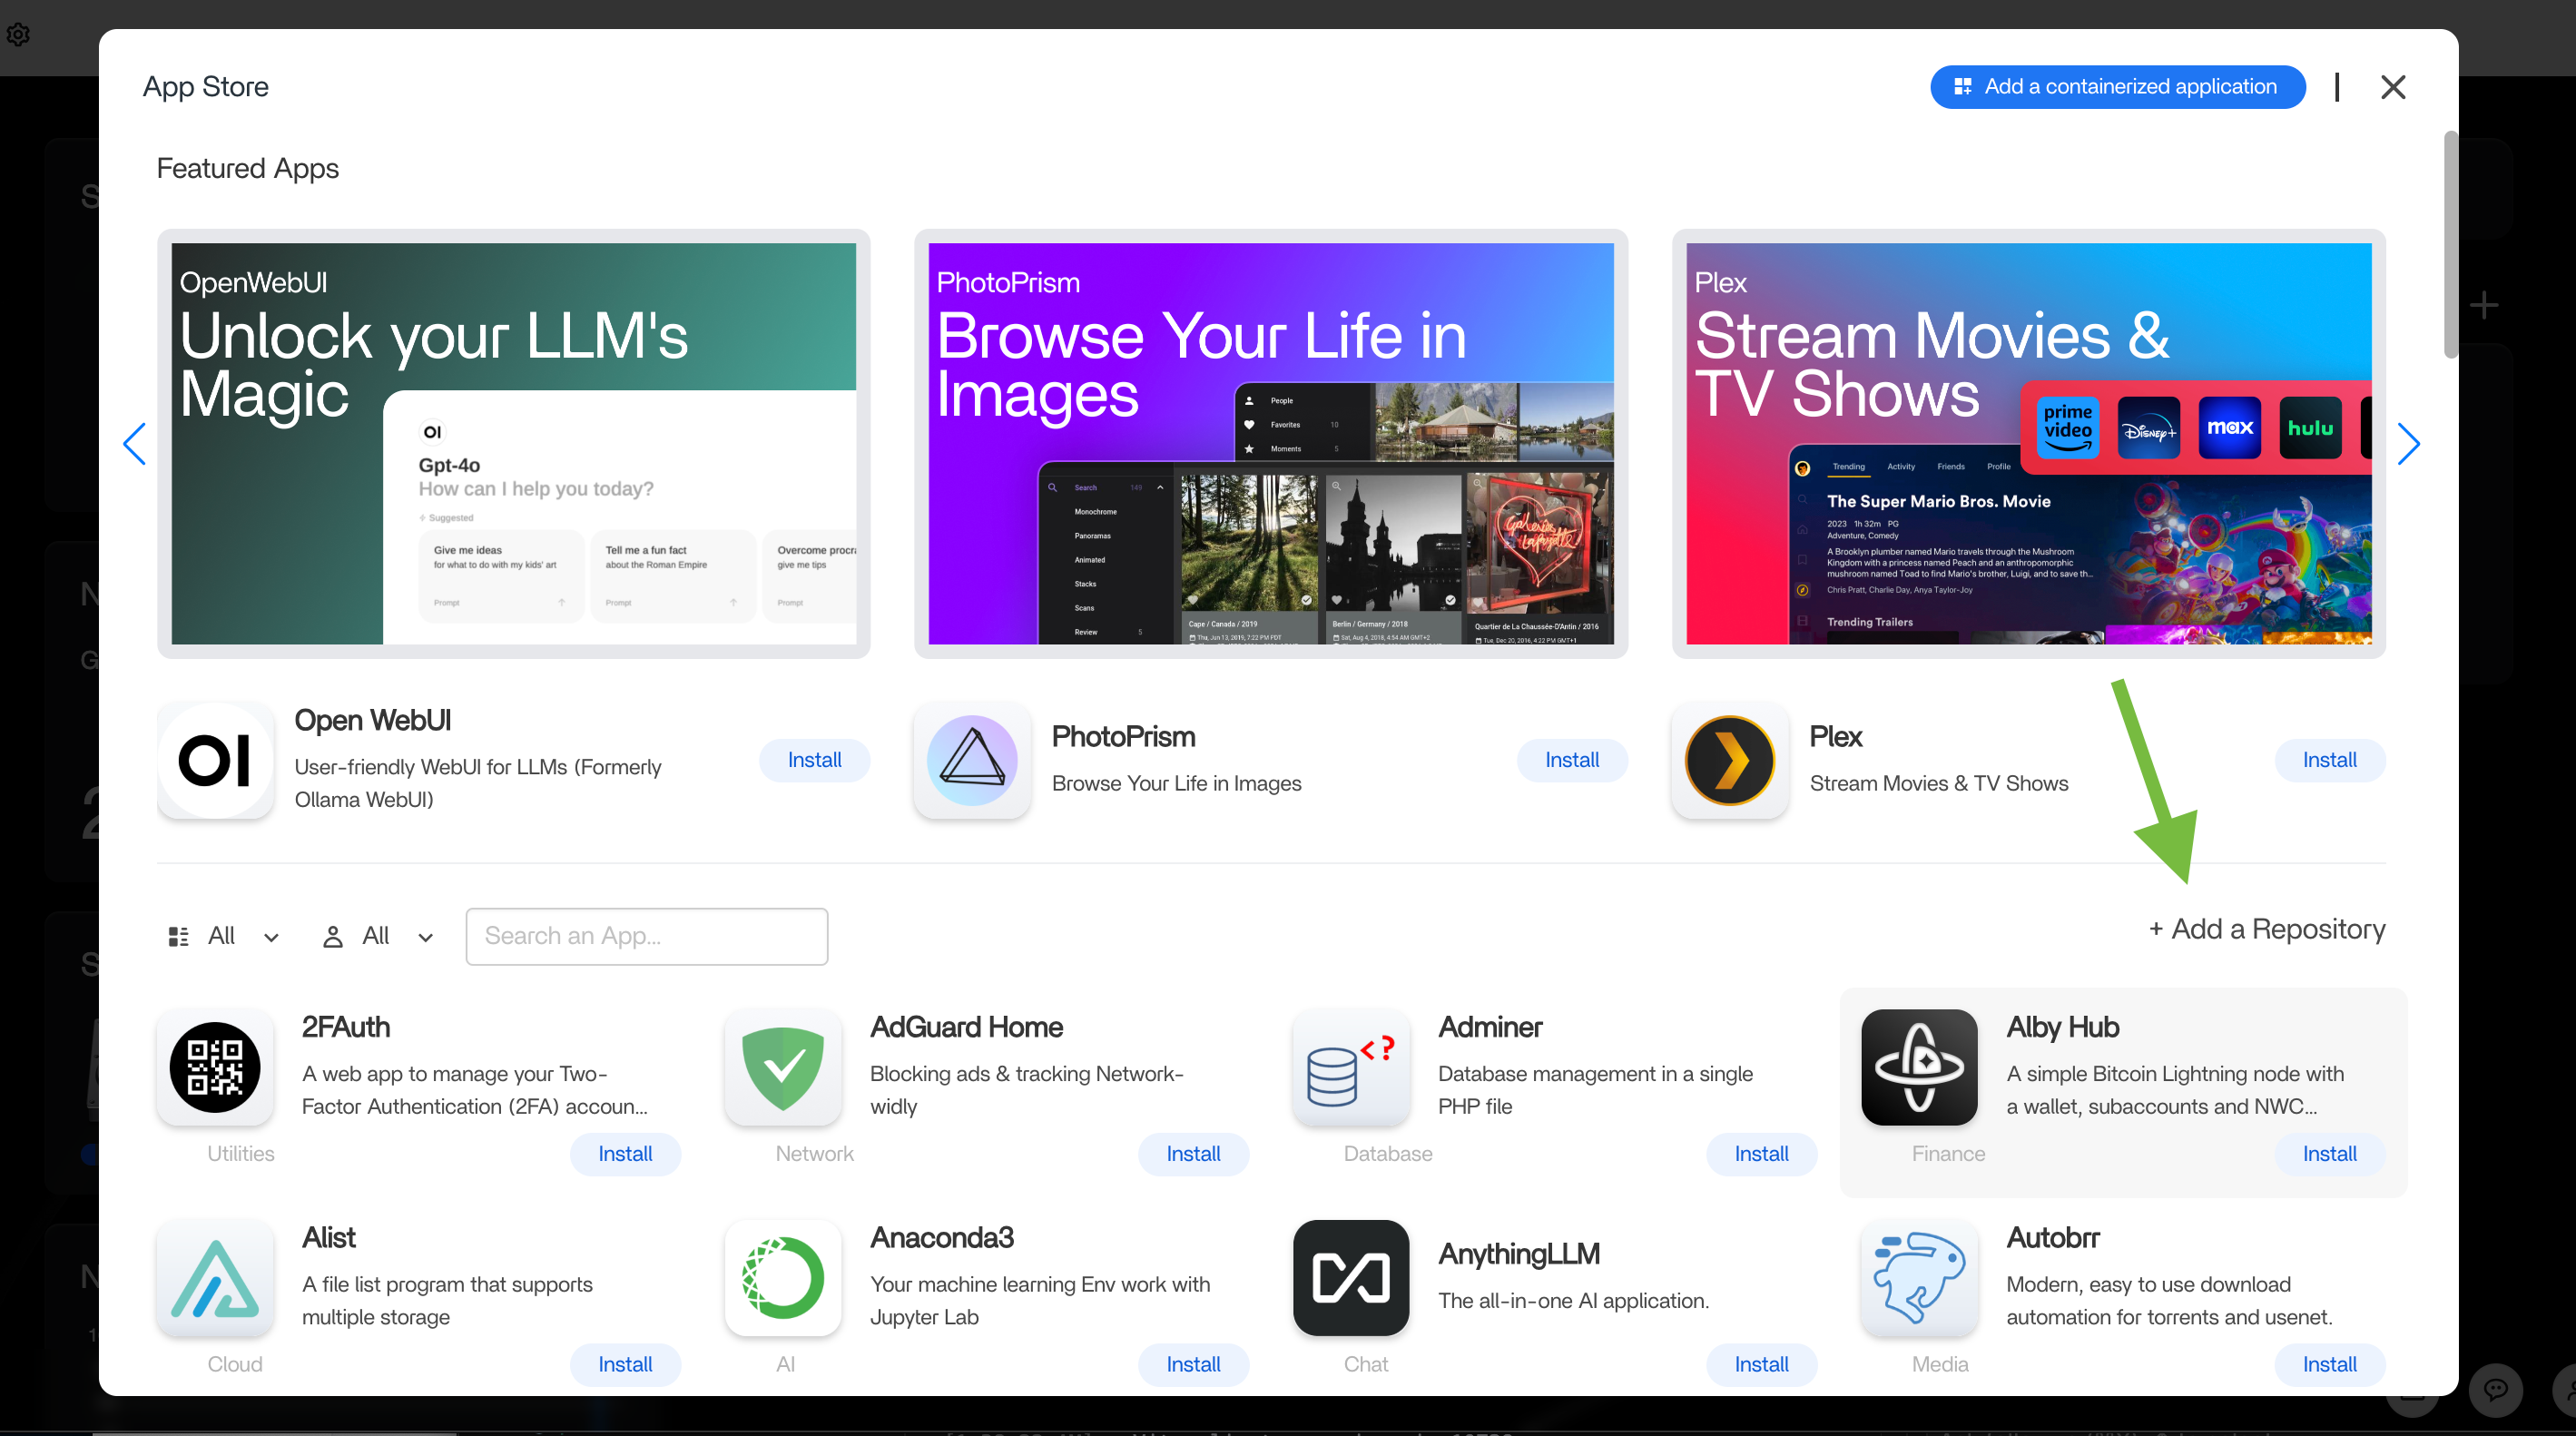2576x1436 pixels.
Task: Click the Chat category label
Action: [1366, 1364]
